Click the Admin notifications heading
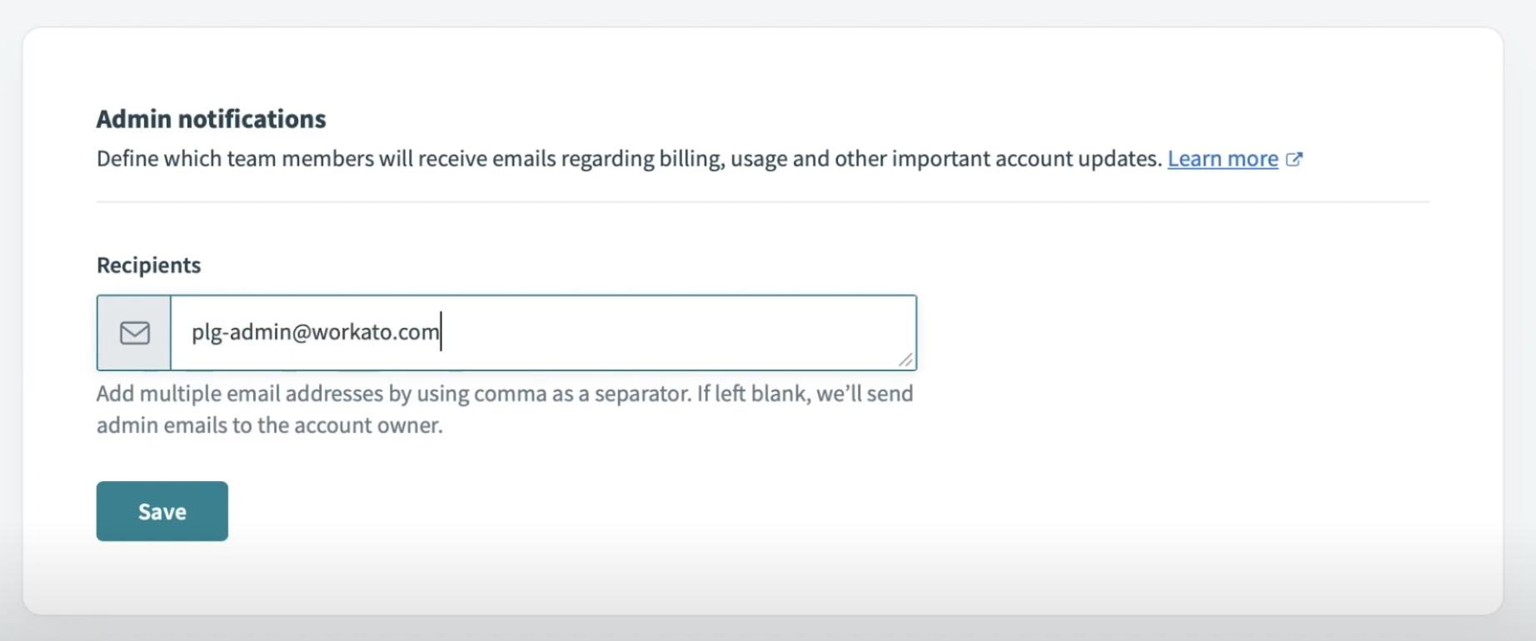Screen dimensions: 1536x641 coord(211,119)
